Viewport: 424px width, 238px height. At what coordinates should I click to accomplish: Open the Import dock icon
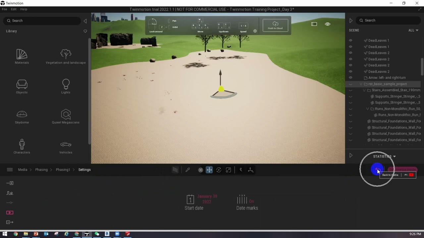[10, 183]
